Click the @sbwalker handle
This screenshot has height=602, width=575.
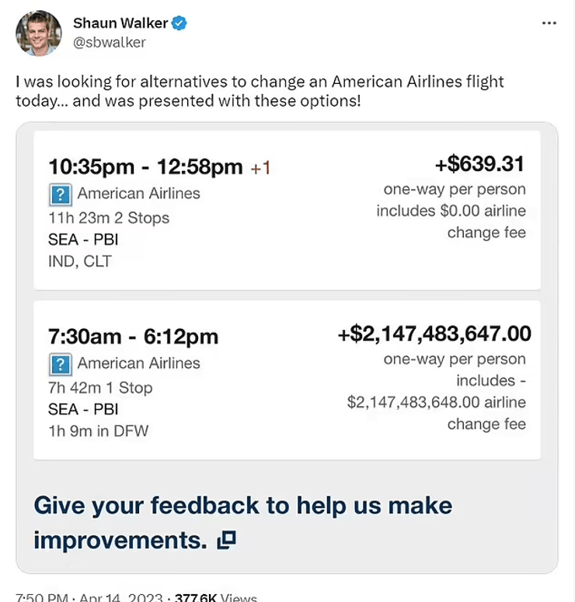(110, 42)
